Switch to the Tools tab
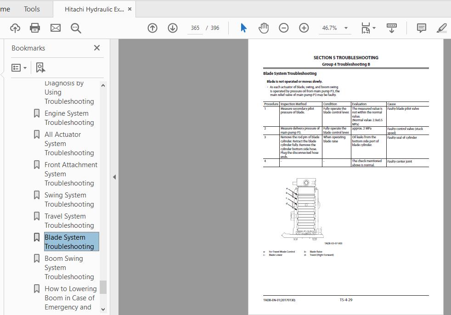 tap(32, 9)
